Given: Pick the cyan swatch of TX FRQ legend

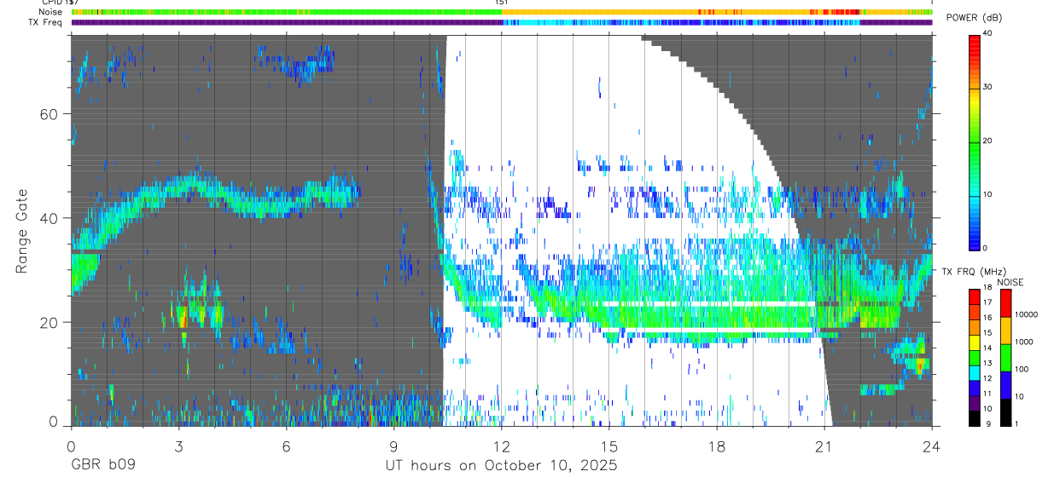Looking at the screenshot, I should pos(975,372).
